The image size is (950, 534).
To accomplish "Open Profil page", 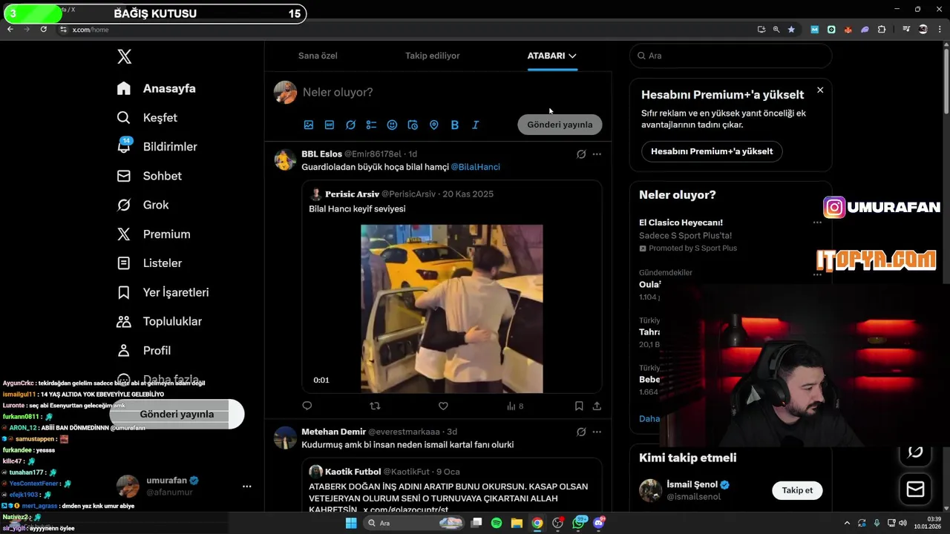I will point(145,350).
